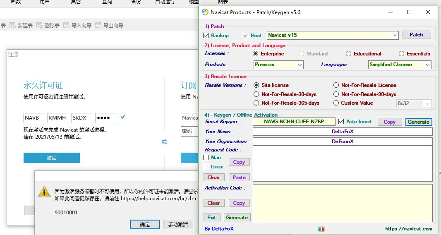
Task: Click the Exit button in keygen
Action: (x=212, y=218)
